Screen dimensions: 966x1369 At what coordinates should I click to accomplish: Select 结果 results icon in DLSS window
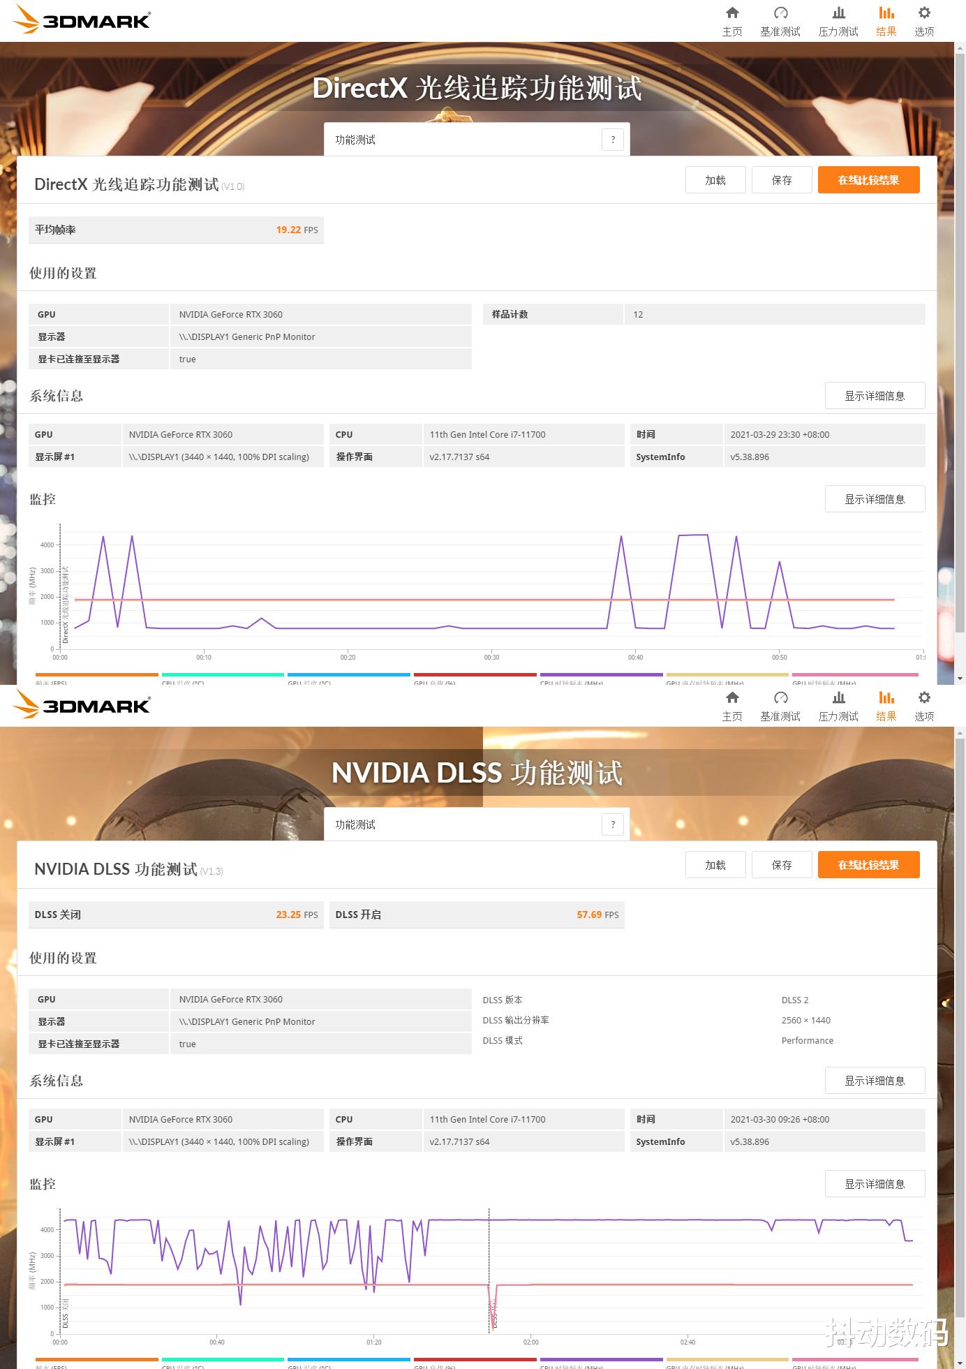point(886,706)
